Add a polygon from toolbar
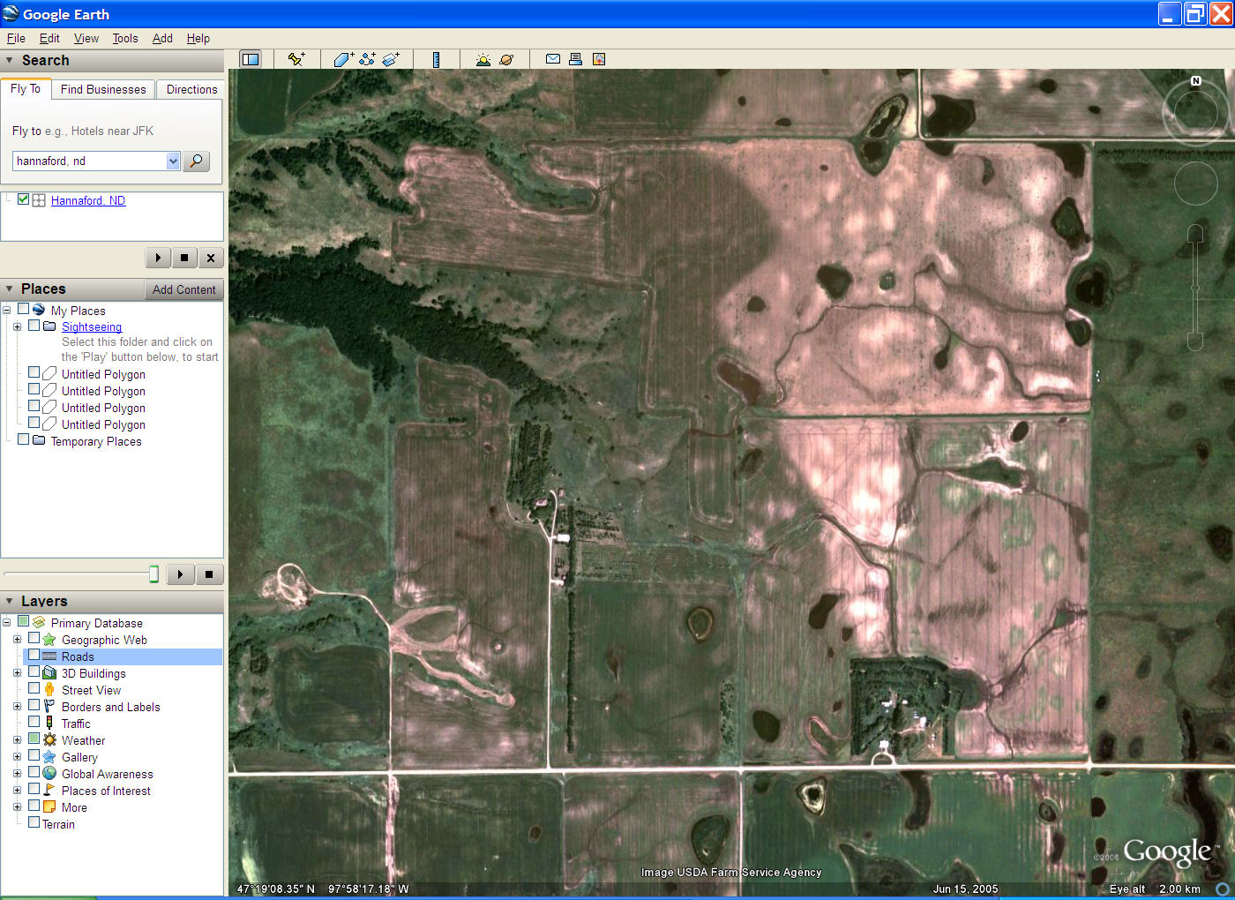1235x900 pixels. click(343, 59)
